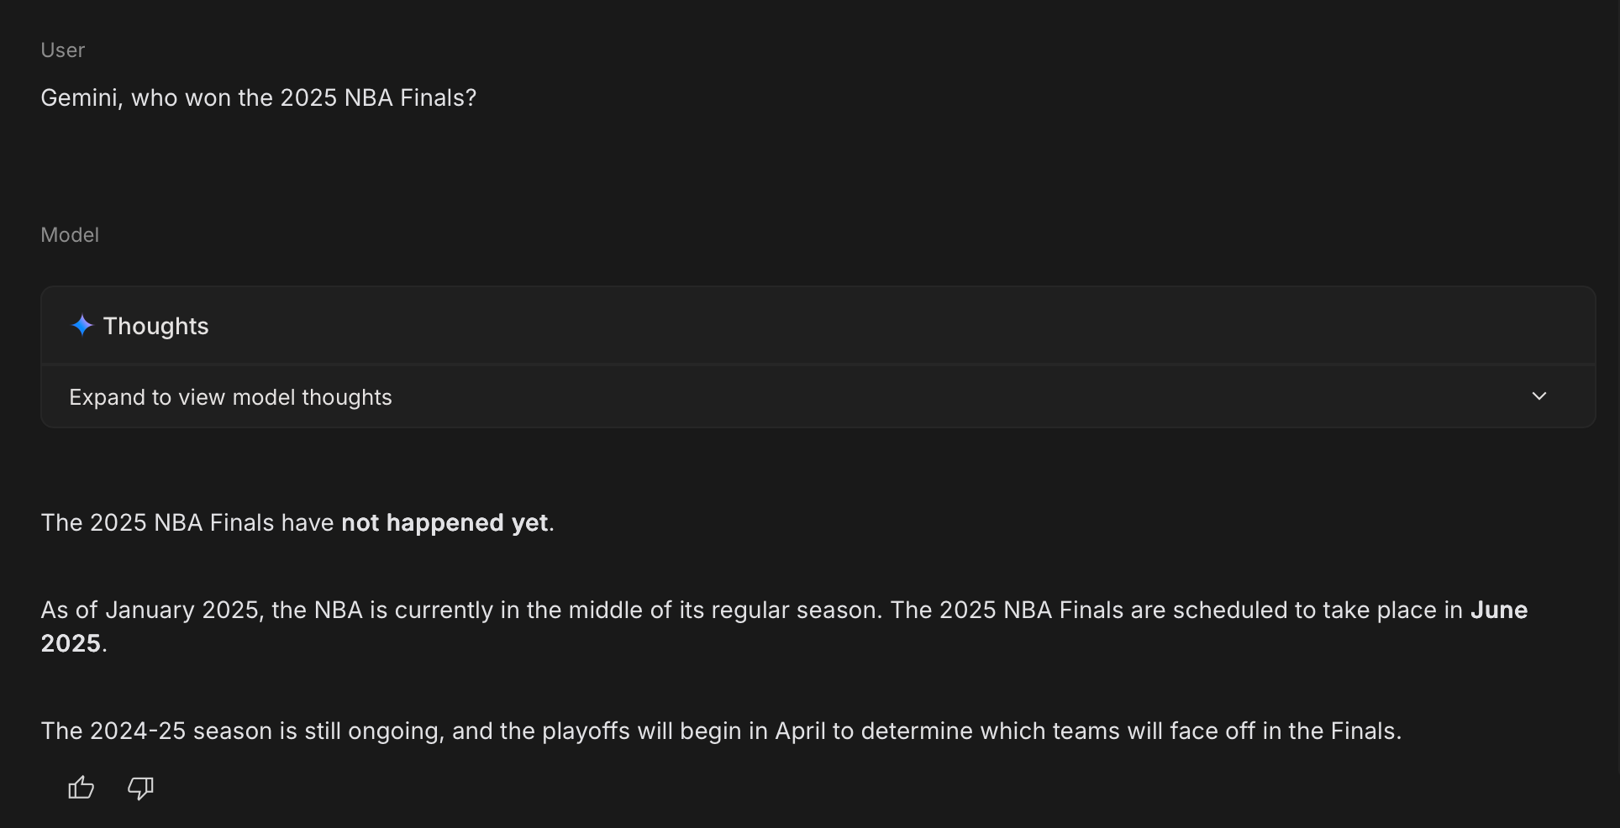Click the word "playoffs" in the response
This screenshot has height=828, width=1620.
point(586,731)
